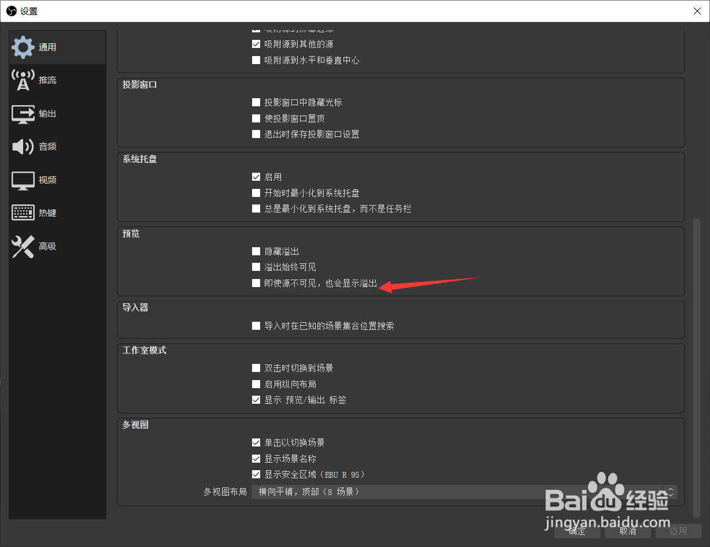Enable 使投影窗口置顶

point(256,118)
